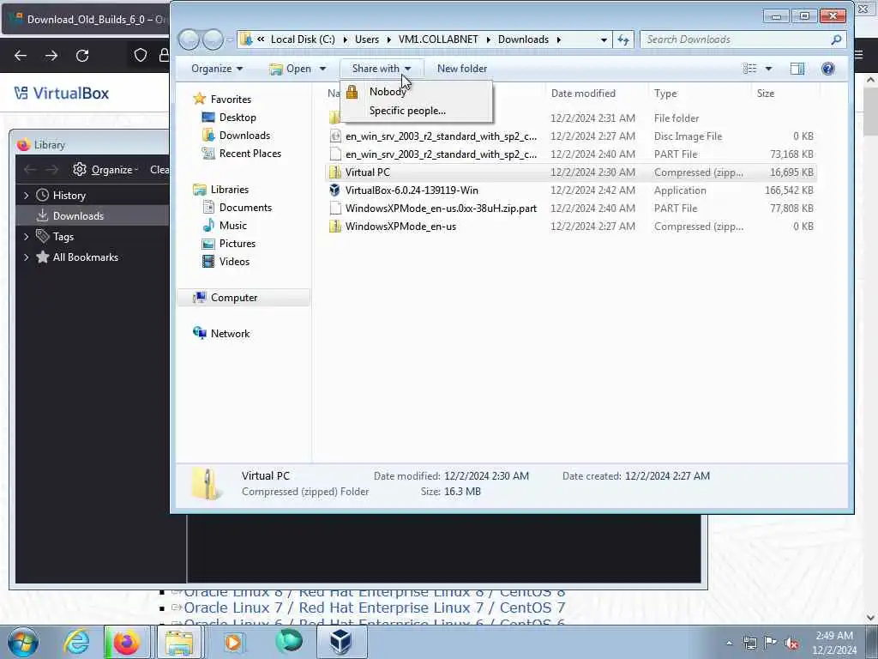Open the view options dropdown arrow
Viewport: 878px width, 659px height.
pyautogui.click(x=768, y=69)
